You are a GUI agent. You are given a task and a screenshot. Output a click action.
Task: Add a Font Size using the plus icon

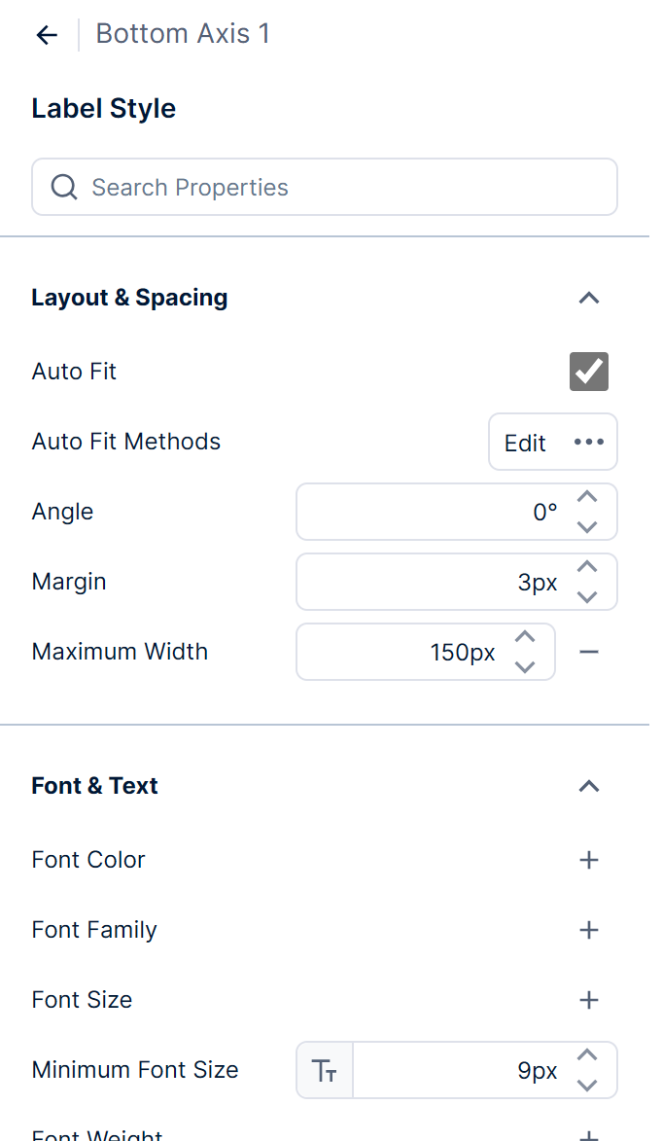click(x=589, y=1000)
